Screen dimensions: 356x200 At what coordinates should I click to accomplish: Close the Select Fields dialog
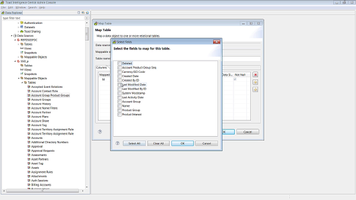point(216,42)
